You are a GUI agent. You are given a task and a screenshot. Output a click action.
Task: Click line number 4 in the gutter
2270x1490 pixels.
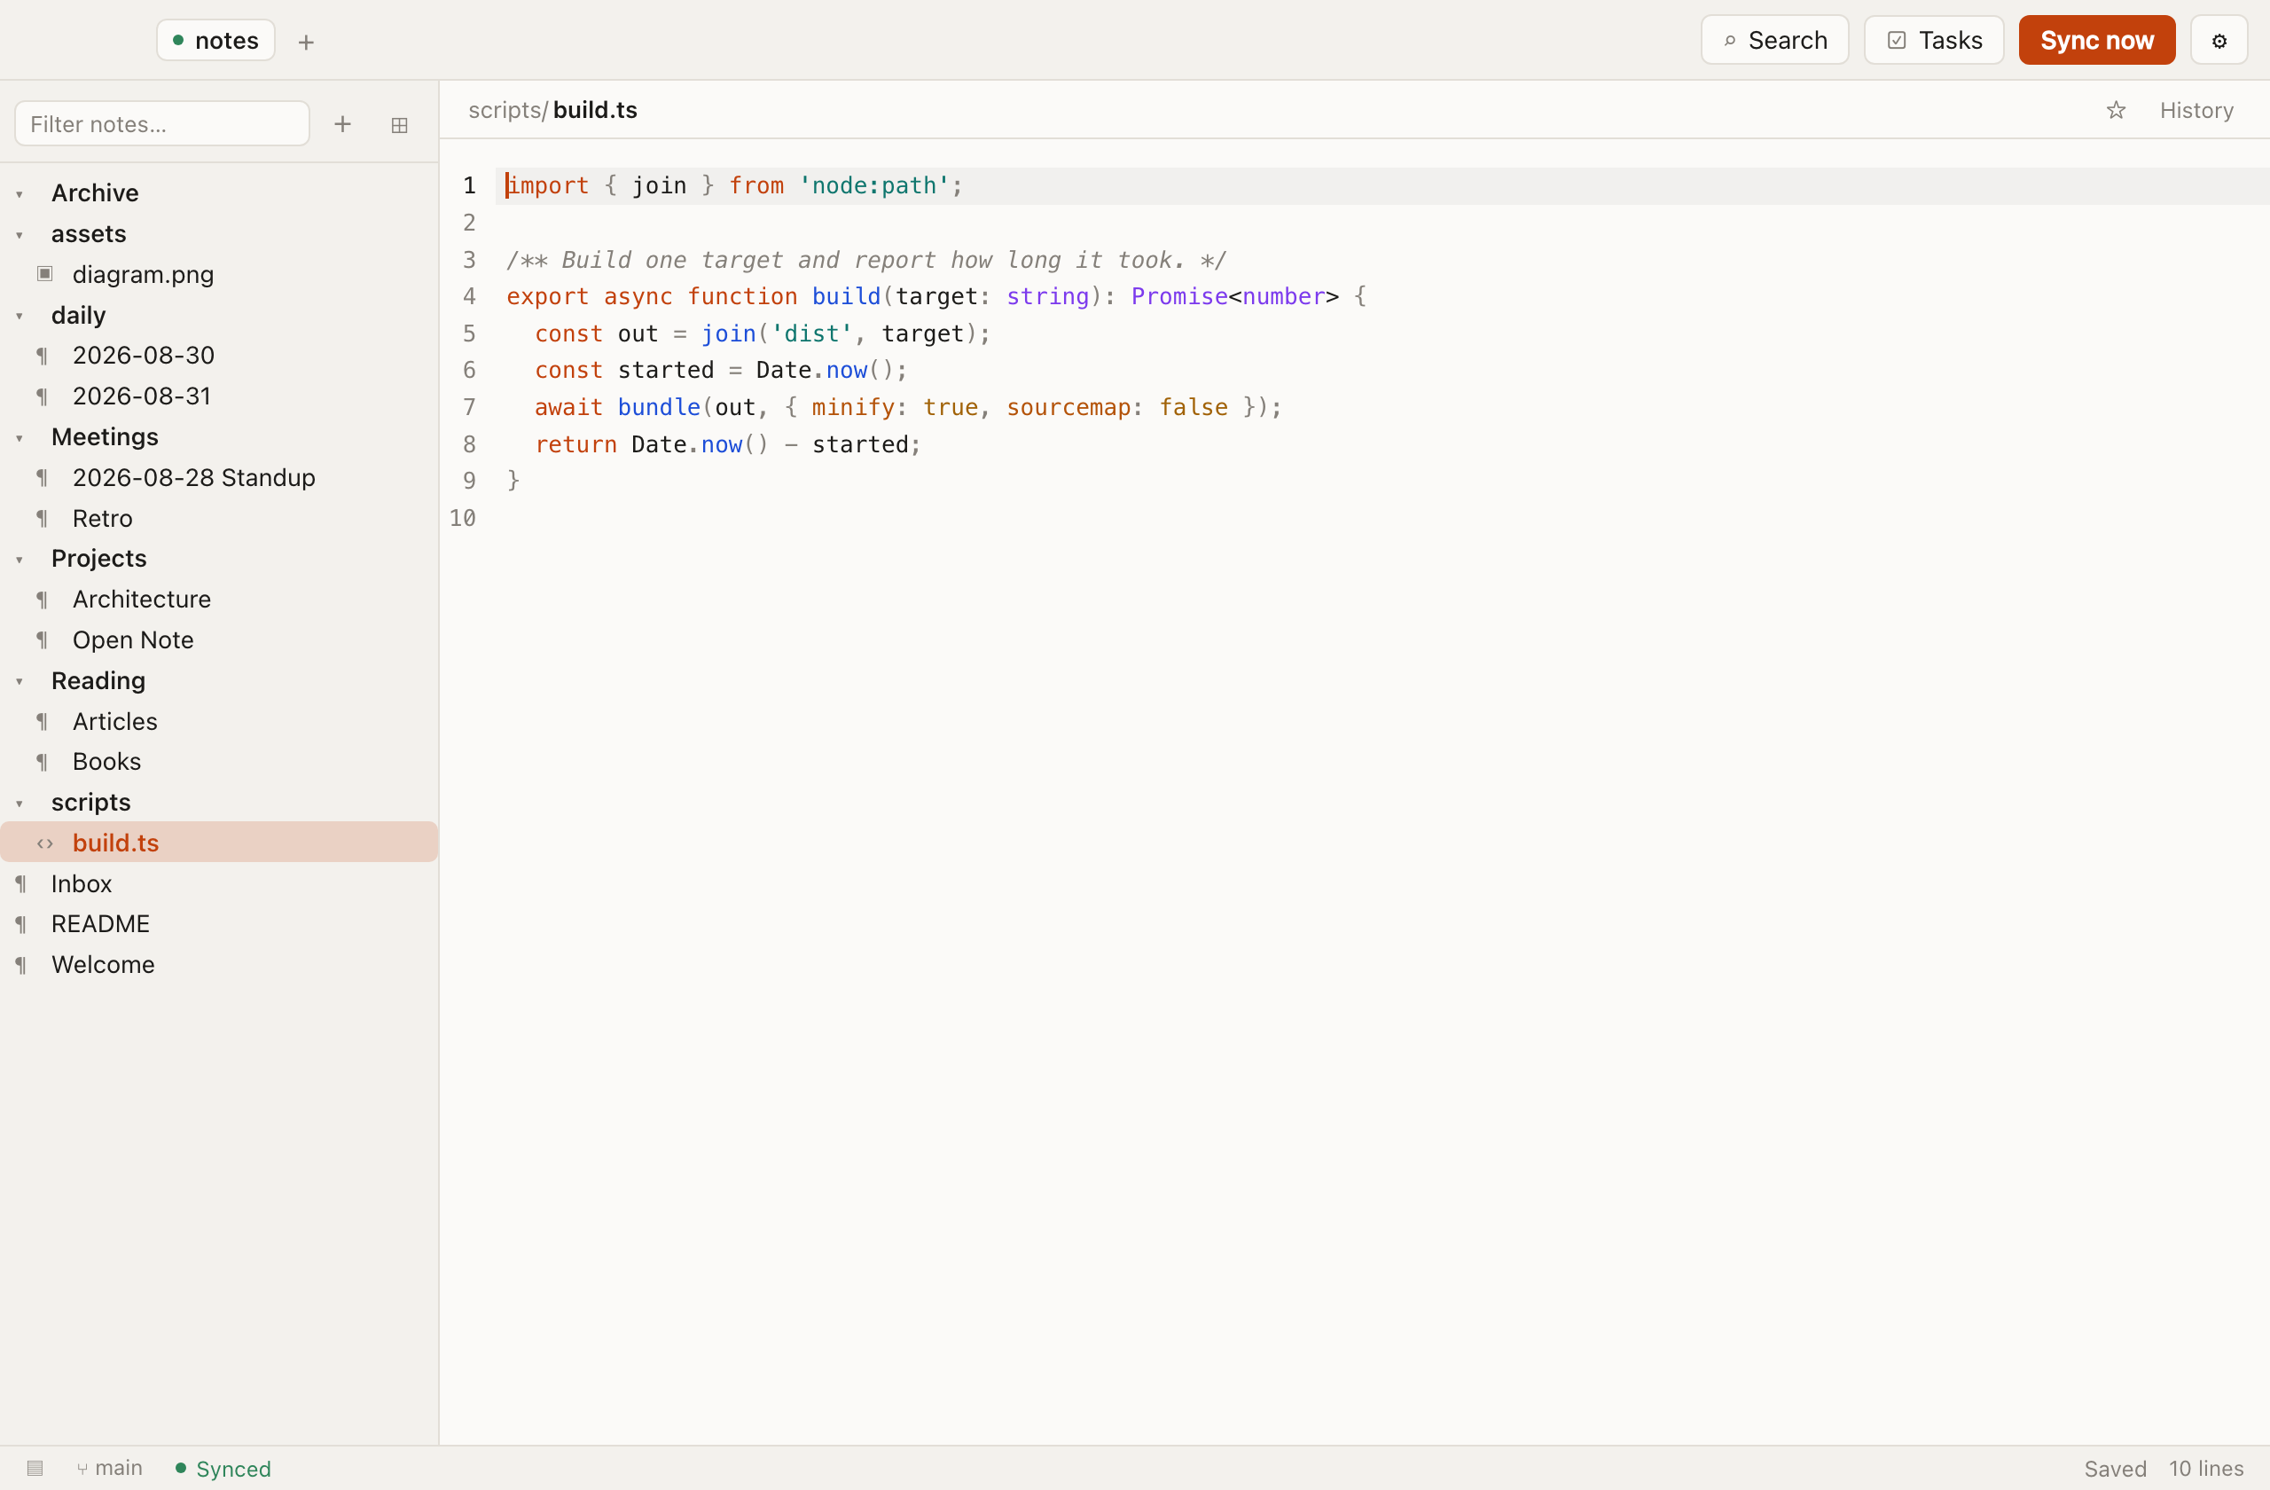[469, 296]
